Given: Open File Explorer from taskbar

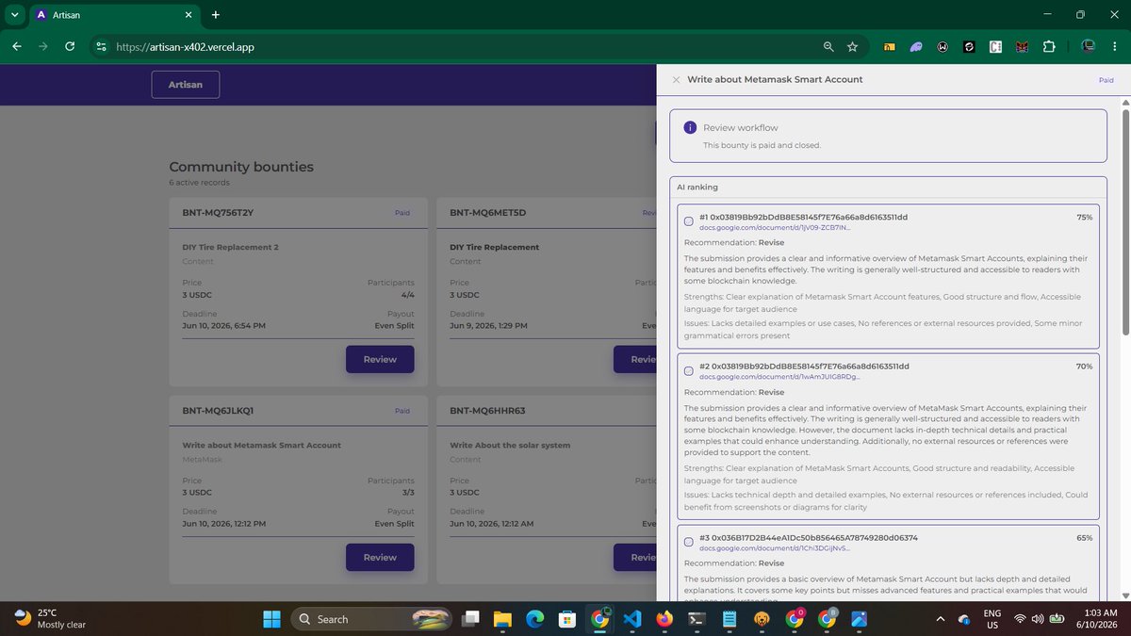Looking at the screenshot, I should [x=502, y=619].
